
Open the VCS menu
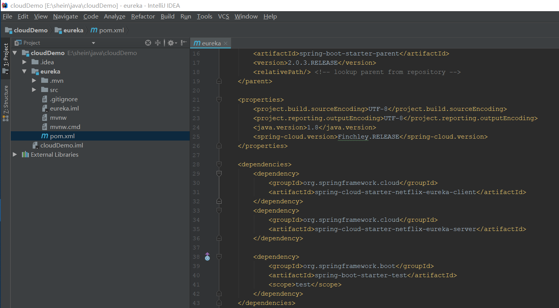point(224,16)
